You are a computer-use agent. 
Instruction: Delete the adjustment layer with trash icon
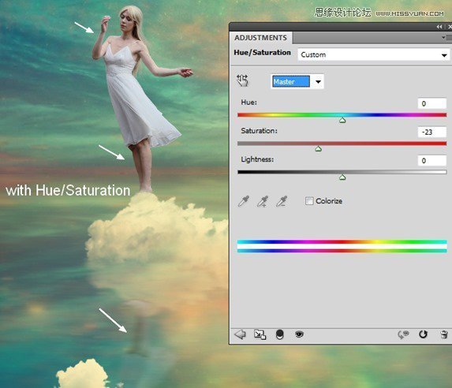pos(444,334)
